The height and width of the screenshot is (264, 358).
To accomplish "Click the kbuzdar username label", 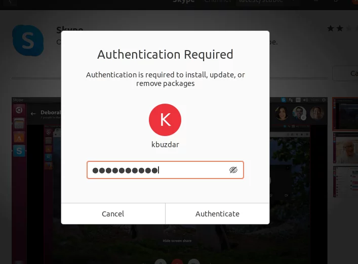I will tap(165, 144).
